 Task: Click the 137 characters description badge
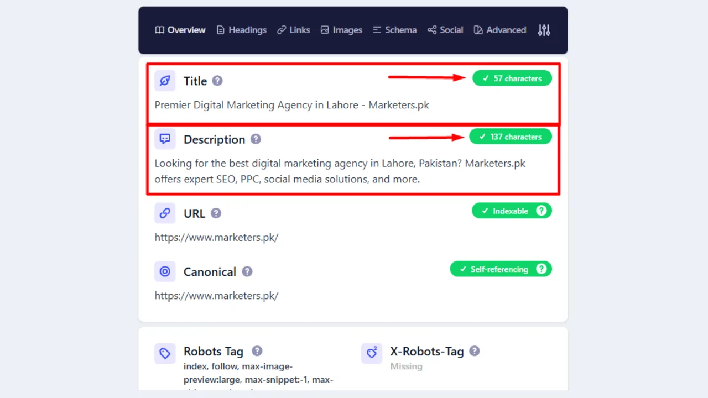pos(510,137)
